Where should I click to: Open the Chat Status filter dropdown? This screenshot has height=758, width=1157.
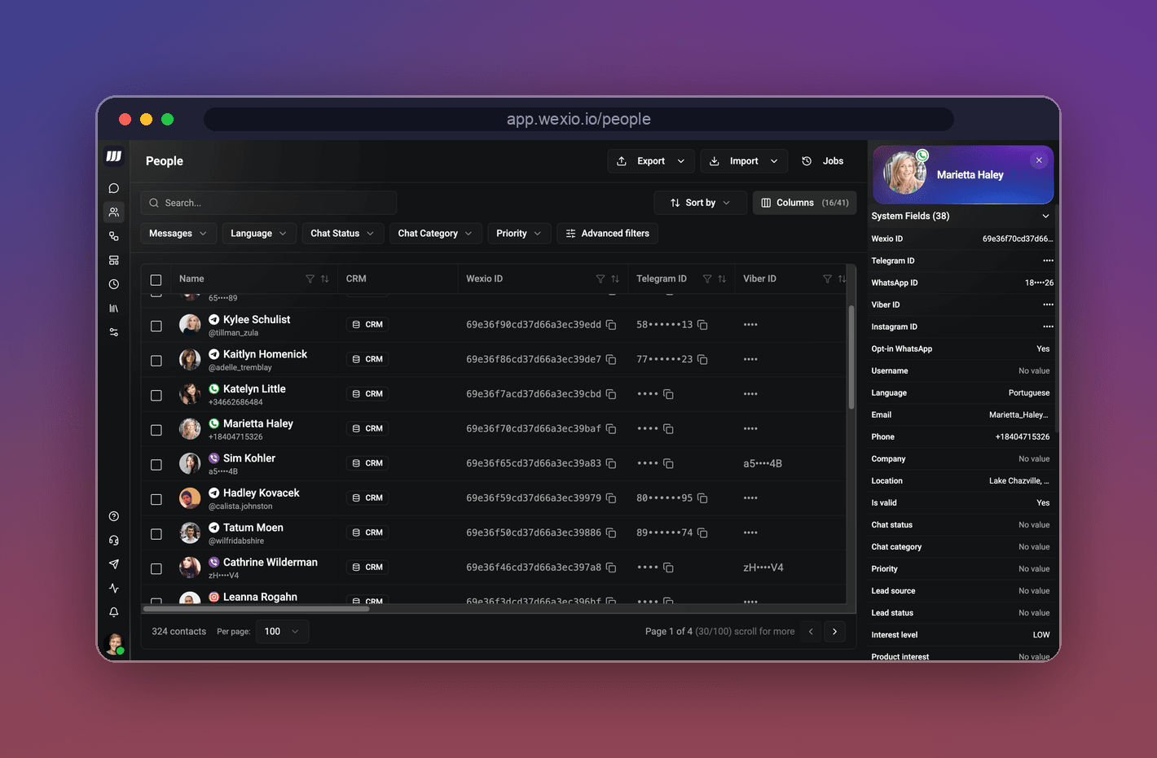342,234
